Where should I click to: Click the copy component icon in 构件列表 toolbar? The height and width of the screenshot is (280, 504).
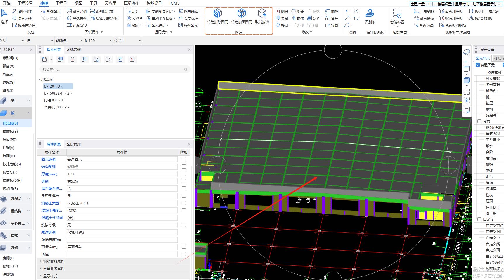[x=60, y=60]
